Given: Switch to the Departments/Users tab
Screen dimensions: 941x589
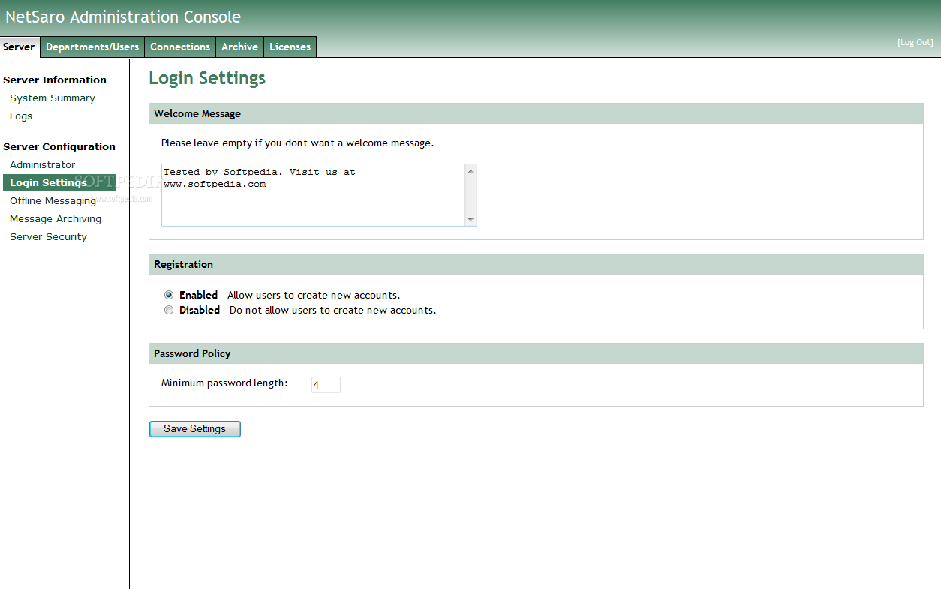Looking at the screenshot, I should tap(92, 47).
